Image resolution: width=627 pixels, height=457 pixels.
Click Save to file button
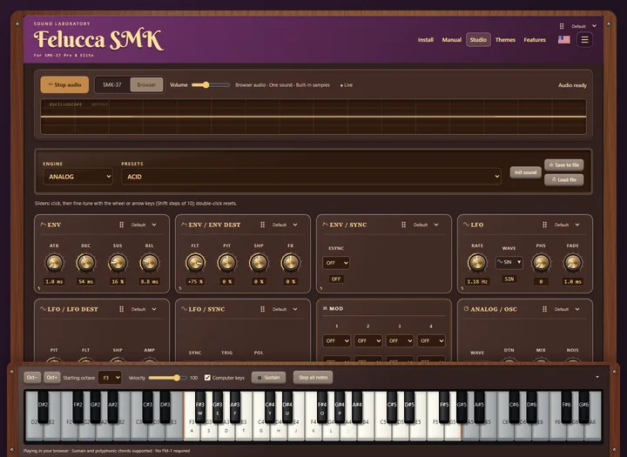point(563,165)
